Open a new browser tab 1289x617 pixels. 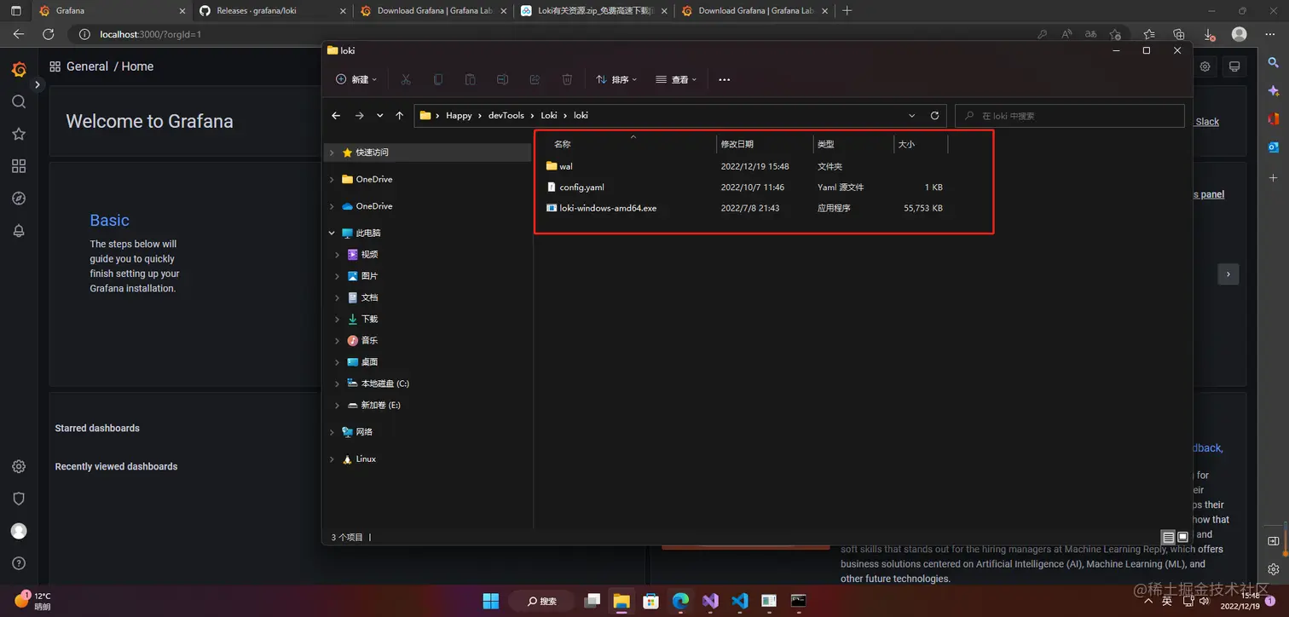847,11
